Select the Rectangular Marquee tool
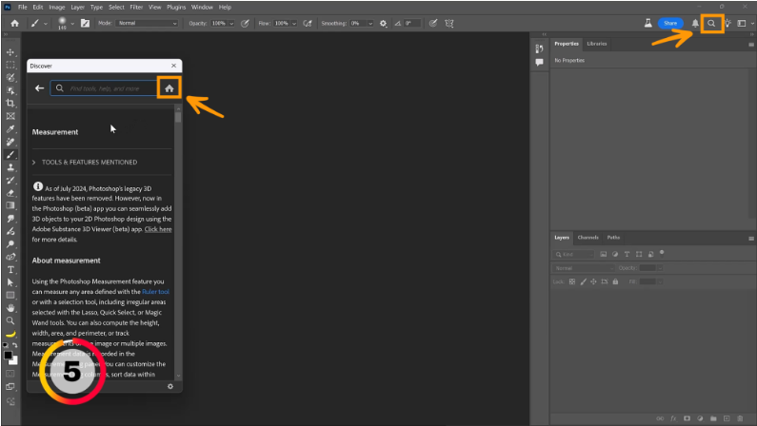This screenshot has height=426, width=757. click(10, 65)
